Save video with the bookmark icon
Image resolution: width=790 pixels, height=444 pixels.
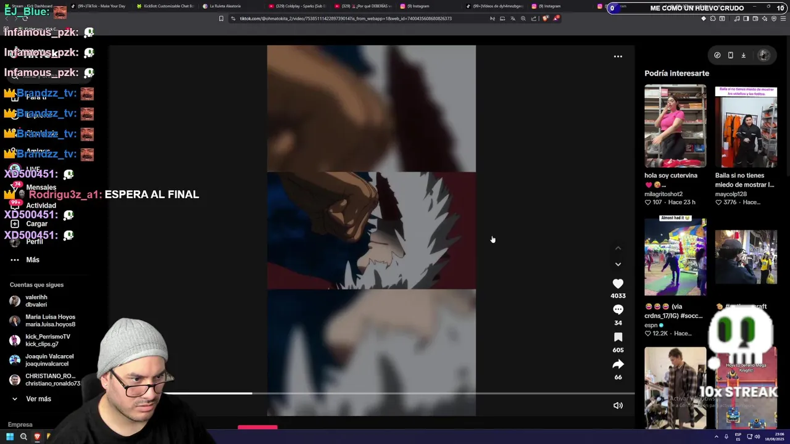pyautogui.click(x=618, y=337)
